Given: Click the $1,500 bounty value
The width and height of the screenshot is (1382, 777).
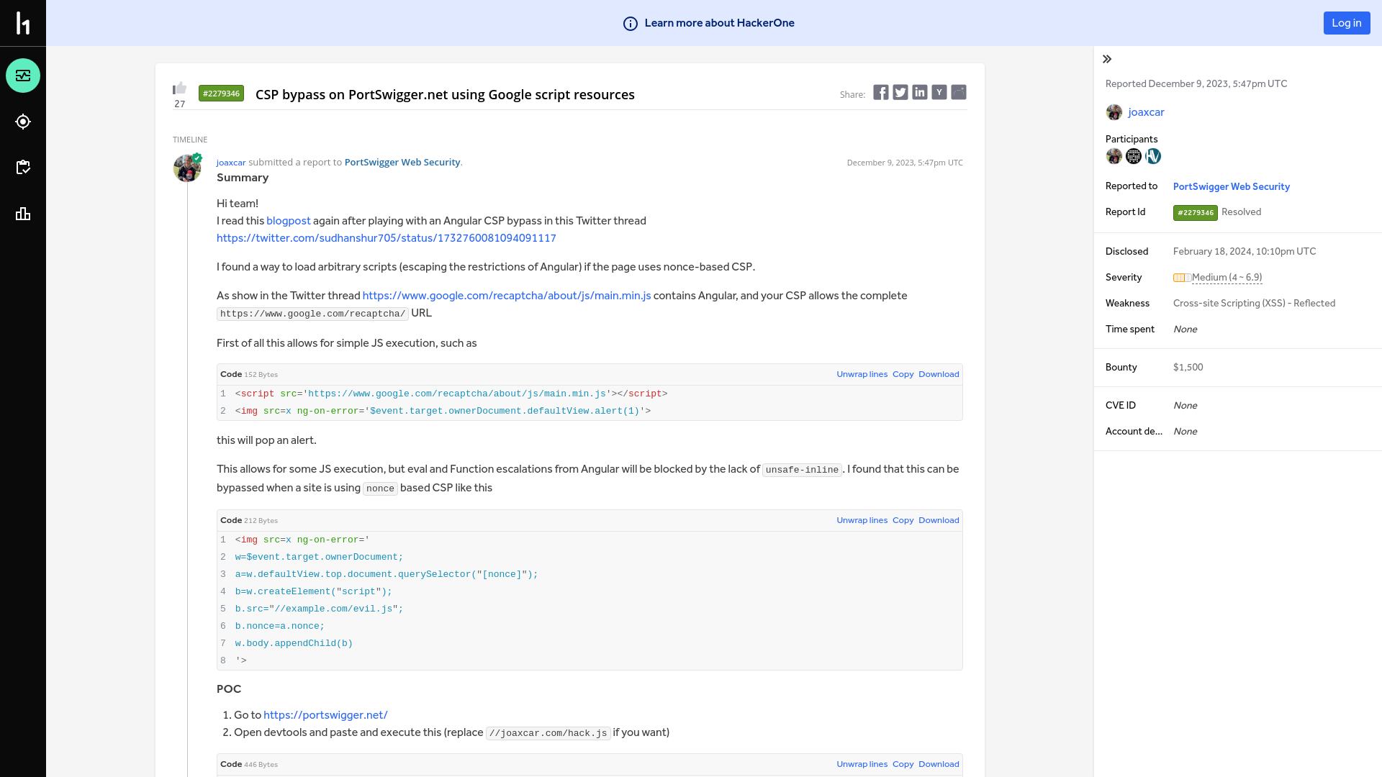Looking at the screenshot, I should click(x=1188, y=368).
